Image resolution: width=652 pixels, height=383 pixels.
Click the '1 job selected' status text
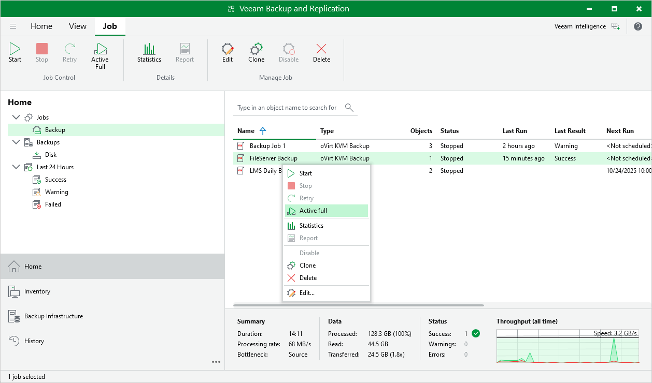tap(26, 377)
